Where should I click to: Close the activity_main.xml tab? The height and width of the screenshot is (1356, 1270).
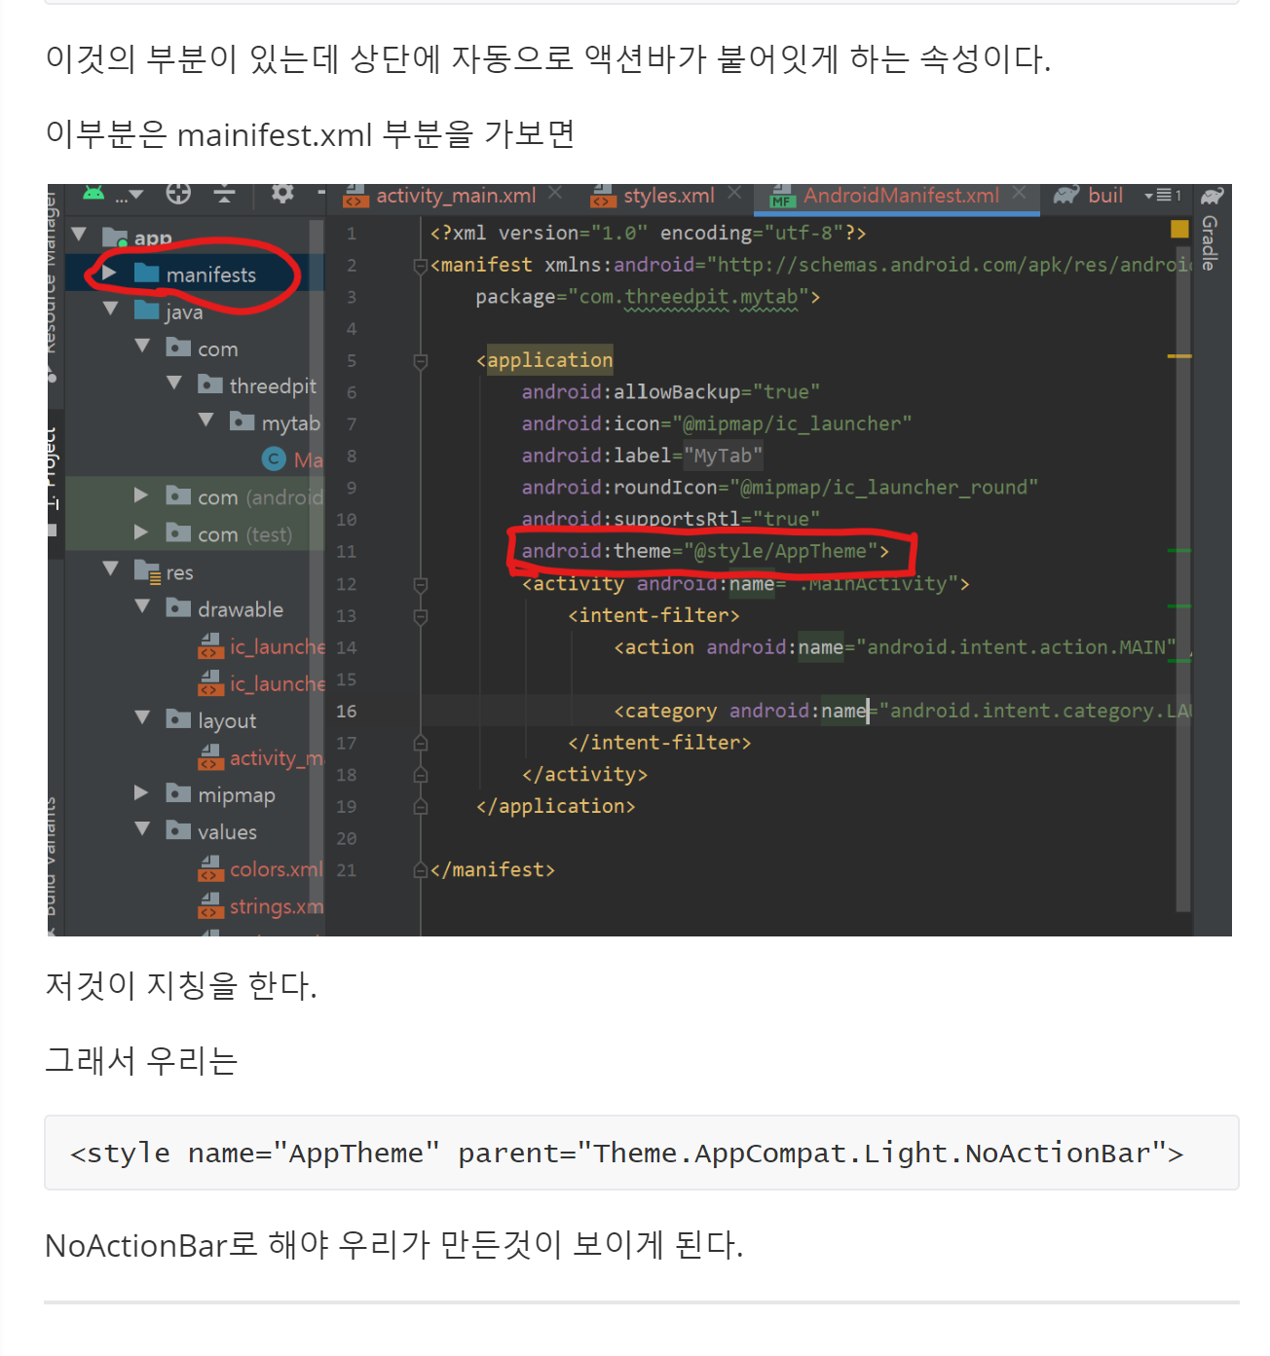[x=555, y=194]
